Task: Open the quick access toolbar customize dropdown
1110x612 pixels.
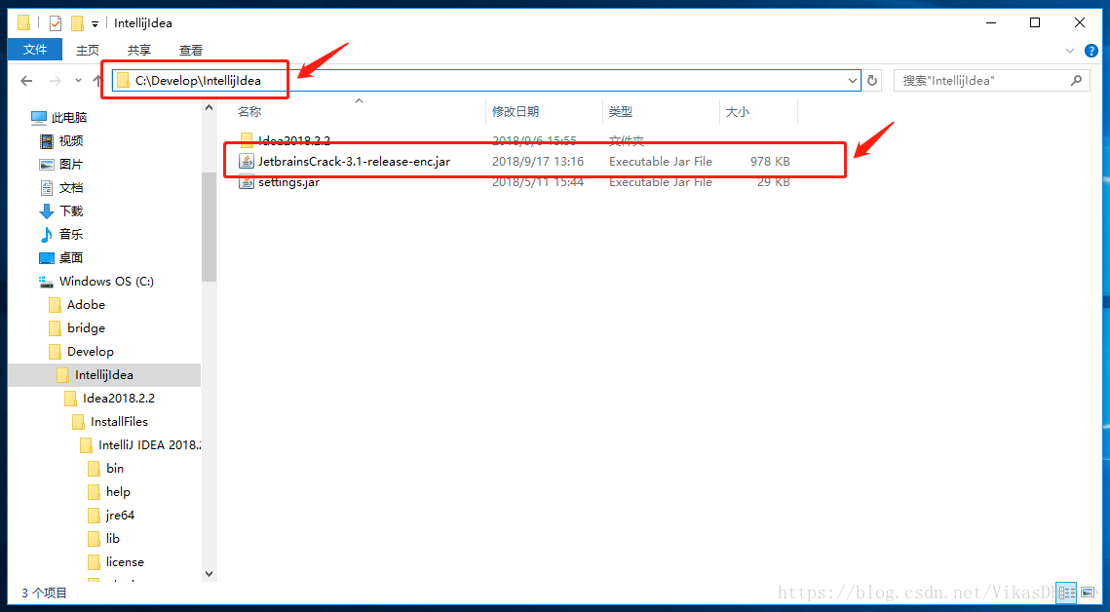Action: click(95, 24)
